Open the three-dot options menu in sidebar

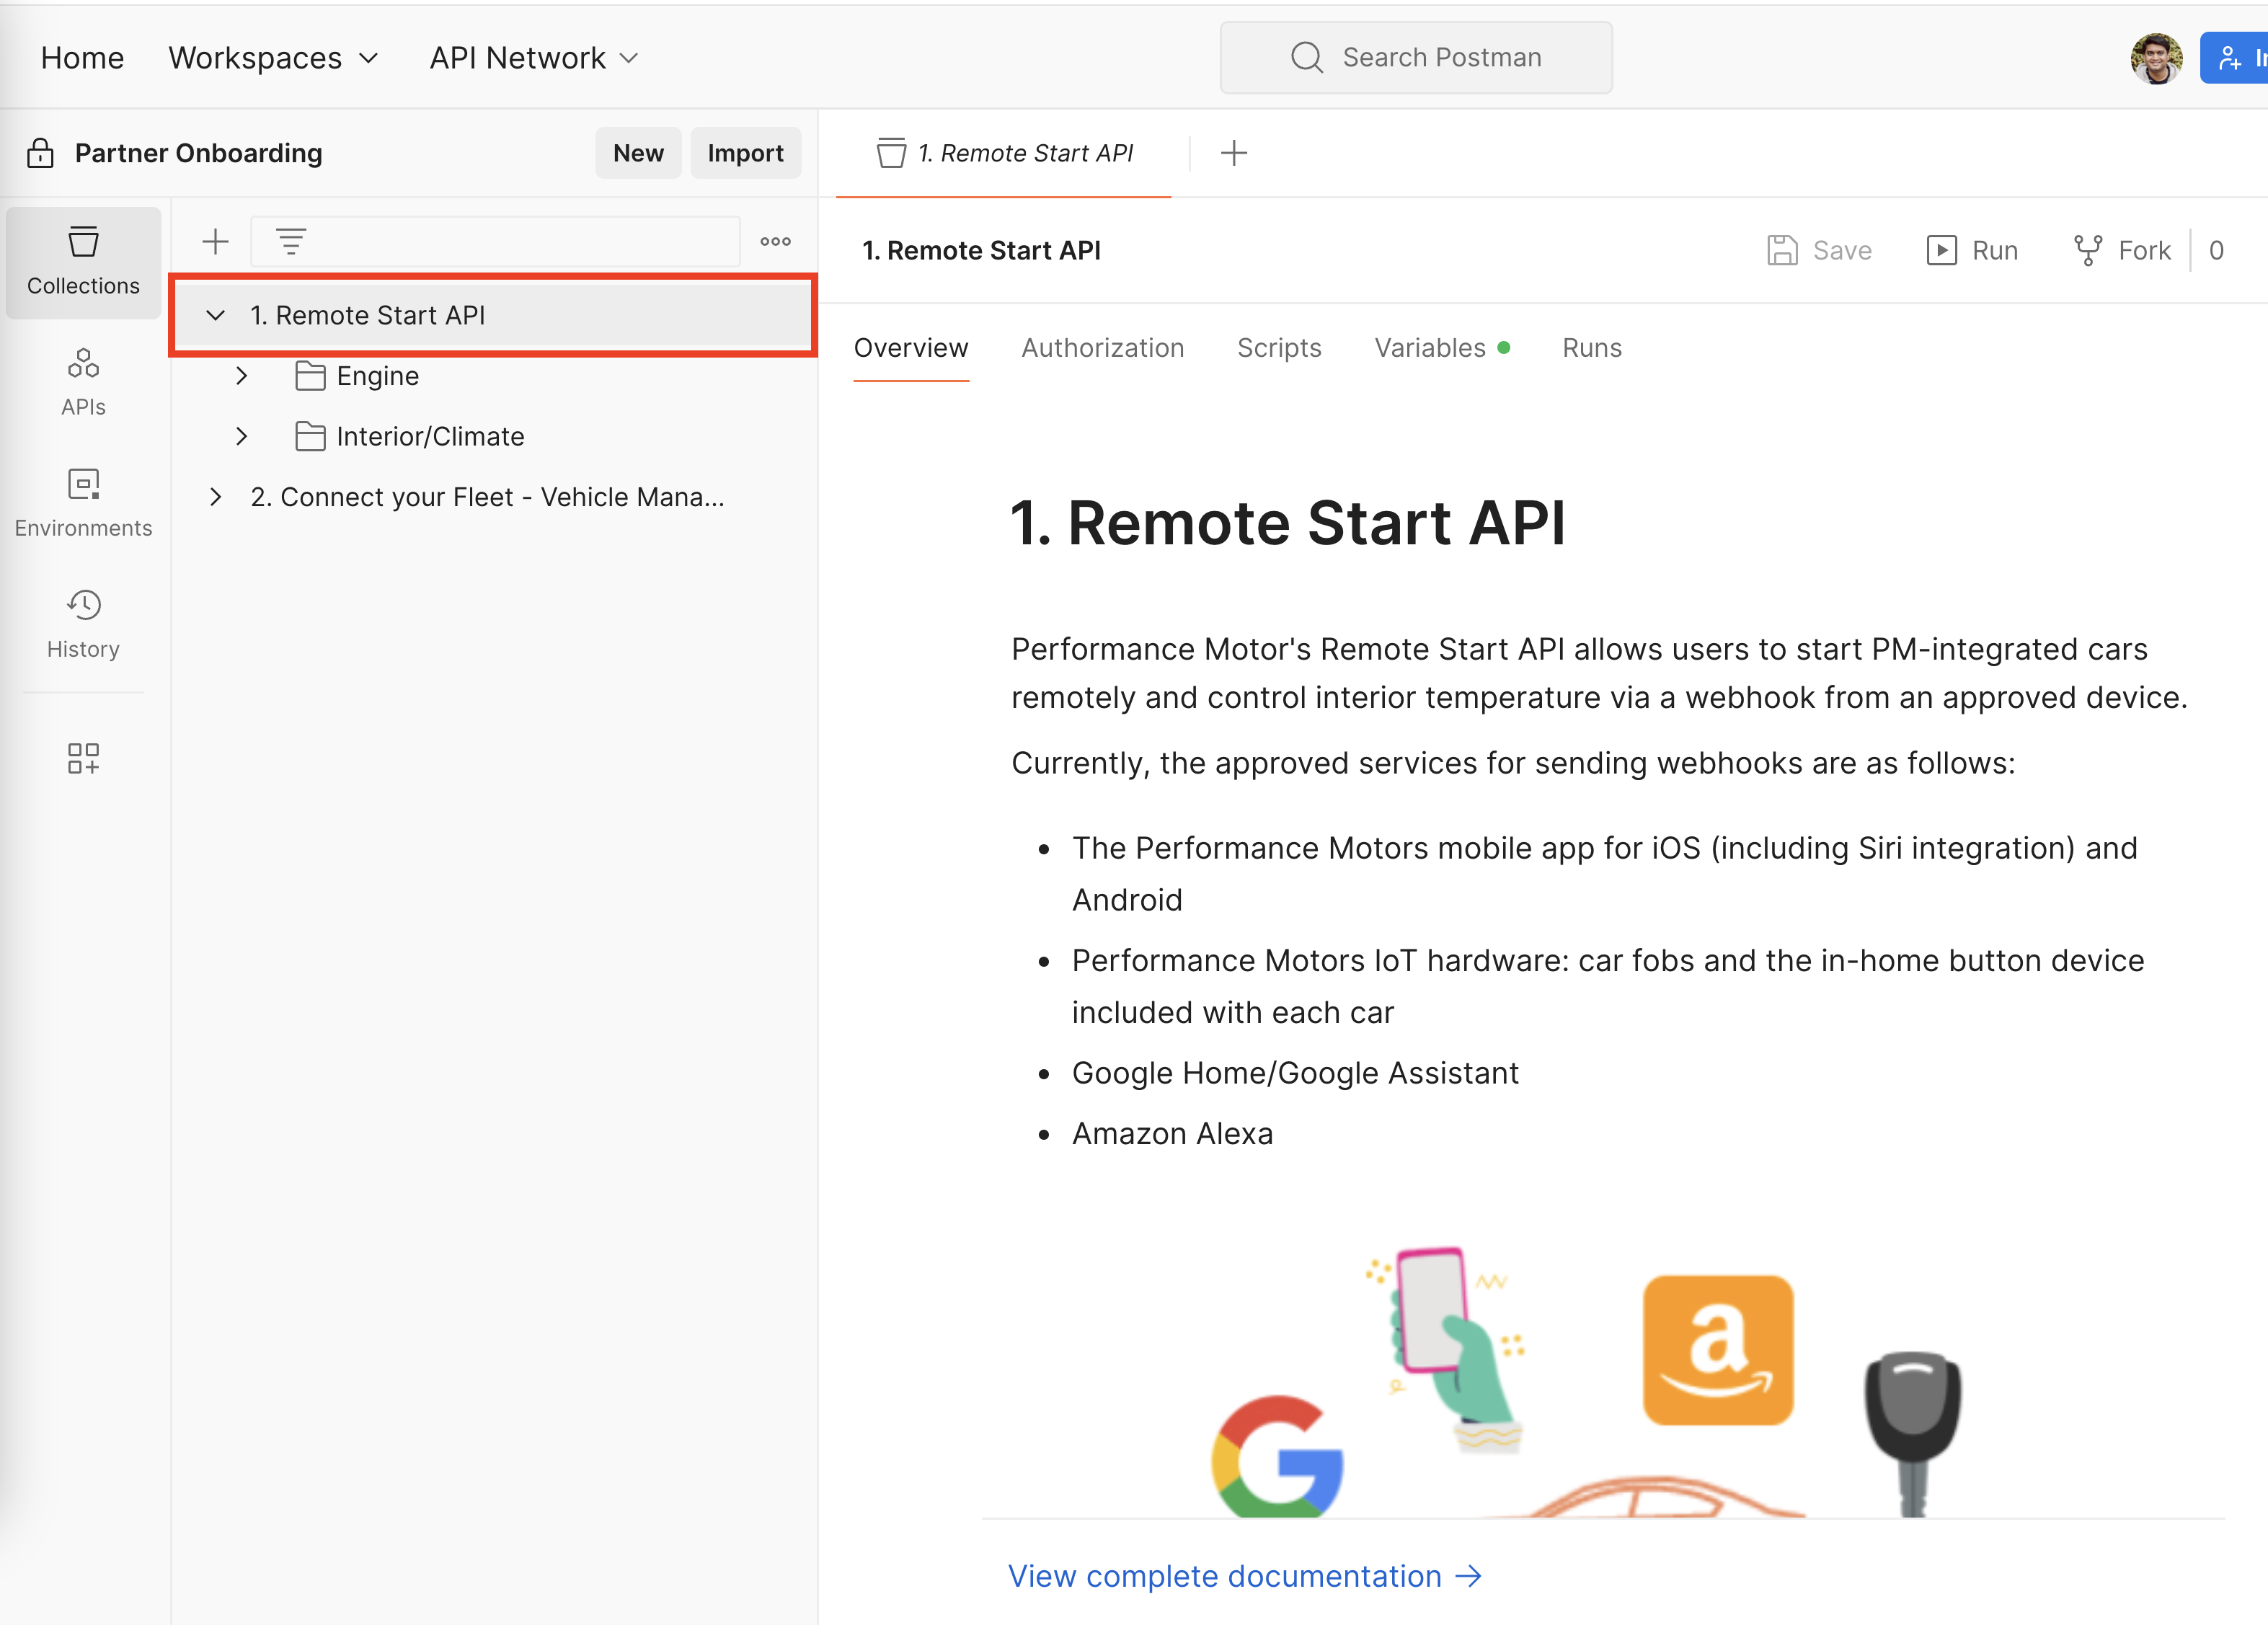(775, 241)
